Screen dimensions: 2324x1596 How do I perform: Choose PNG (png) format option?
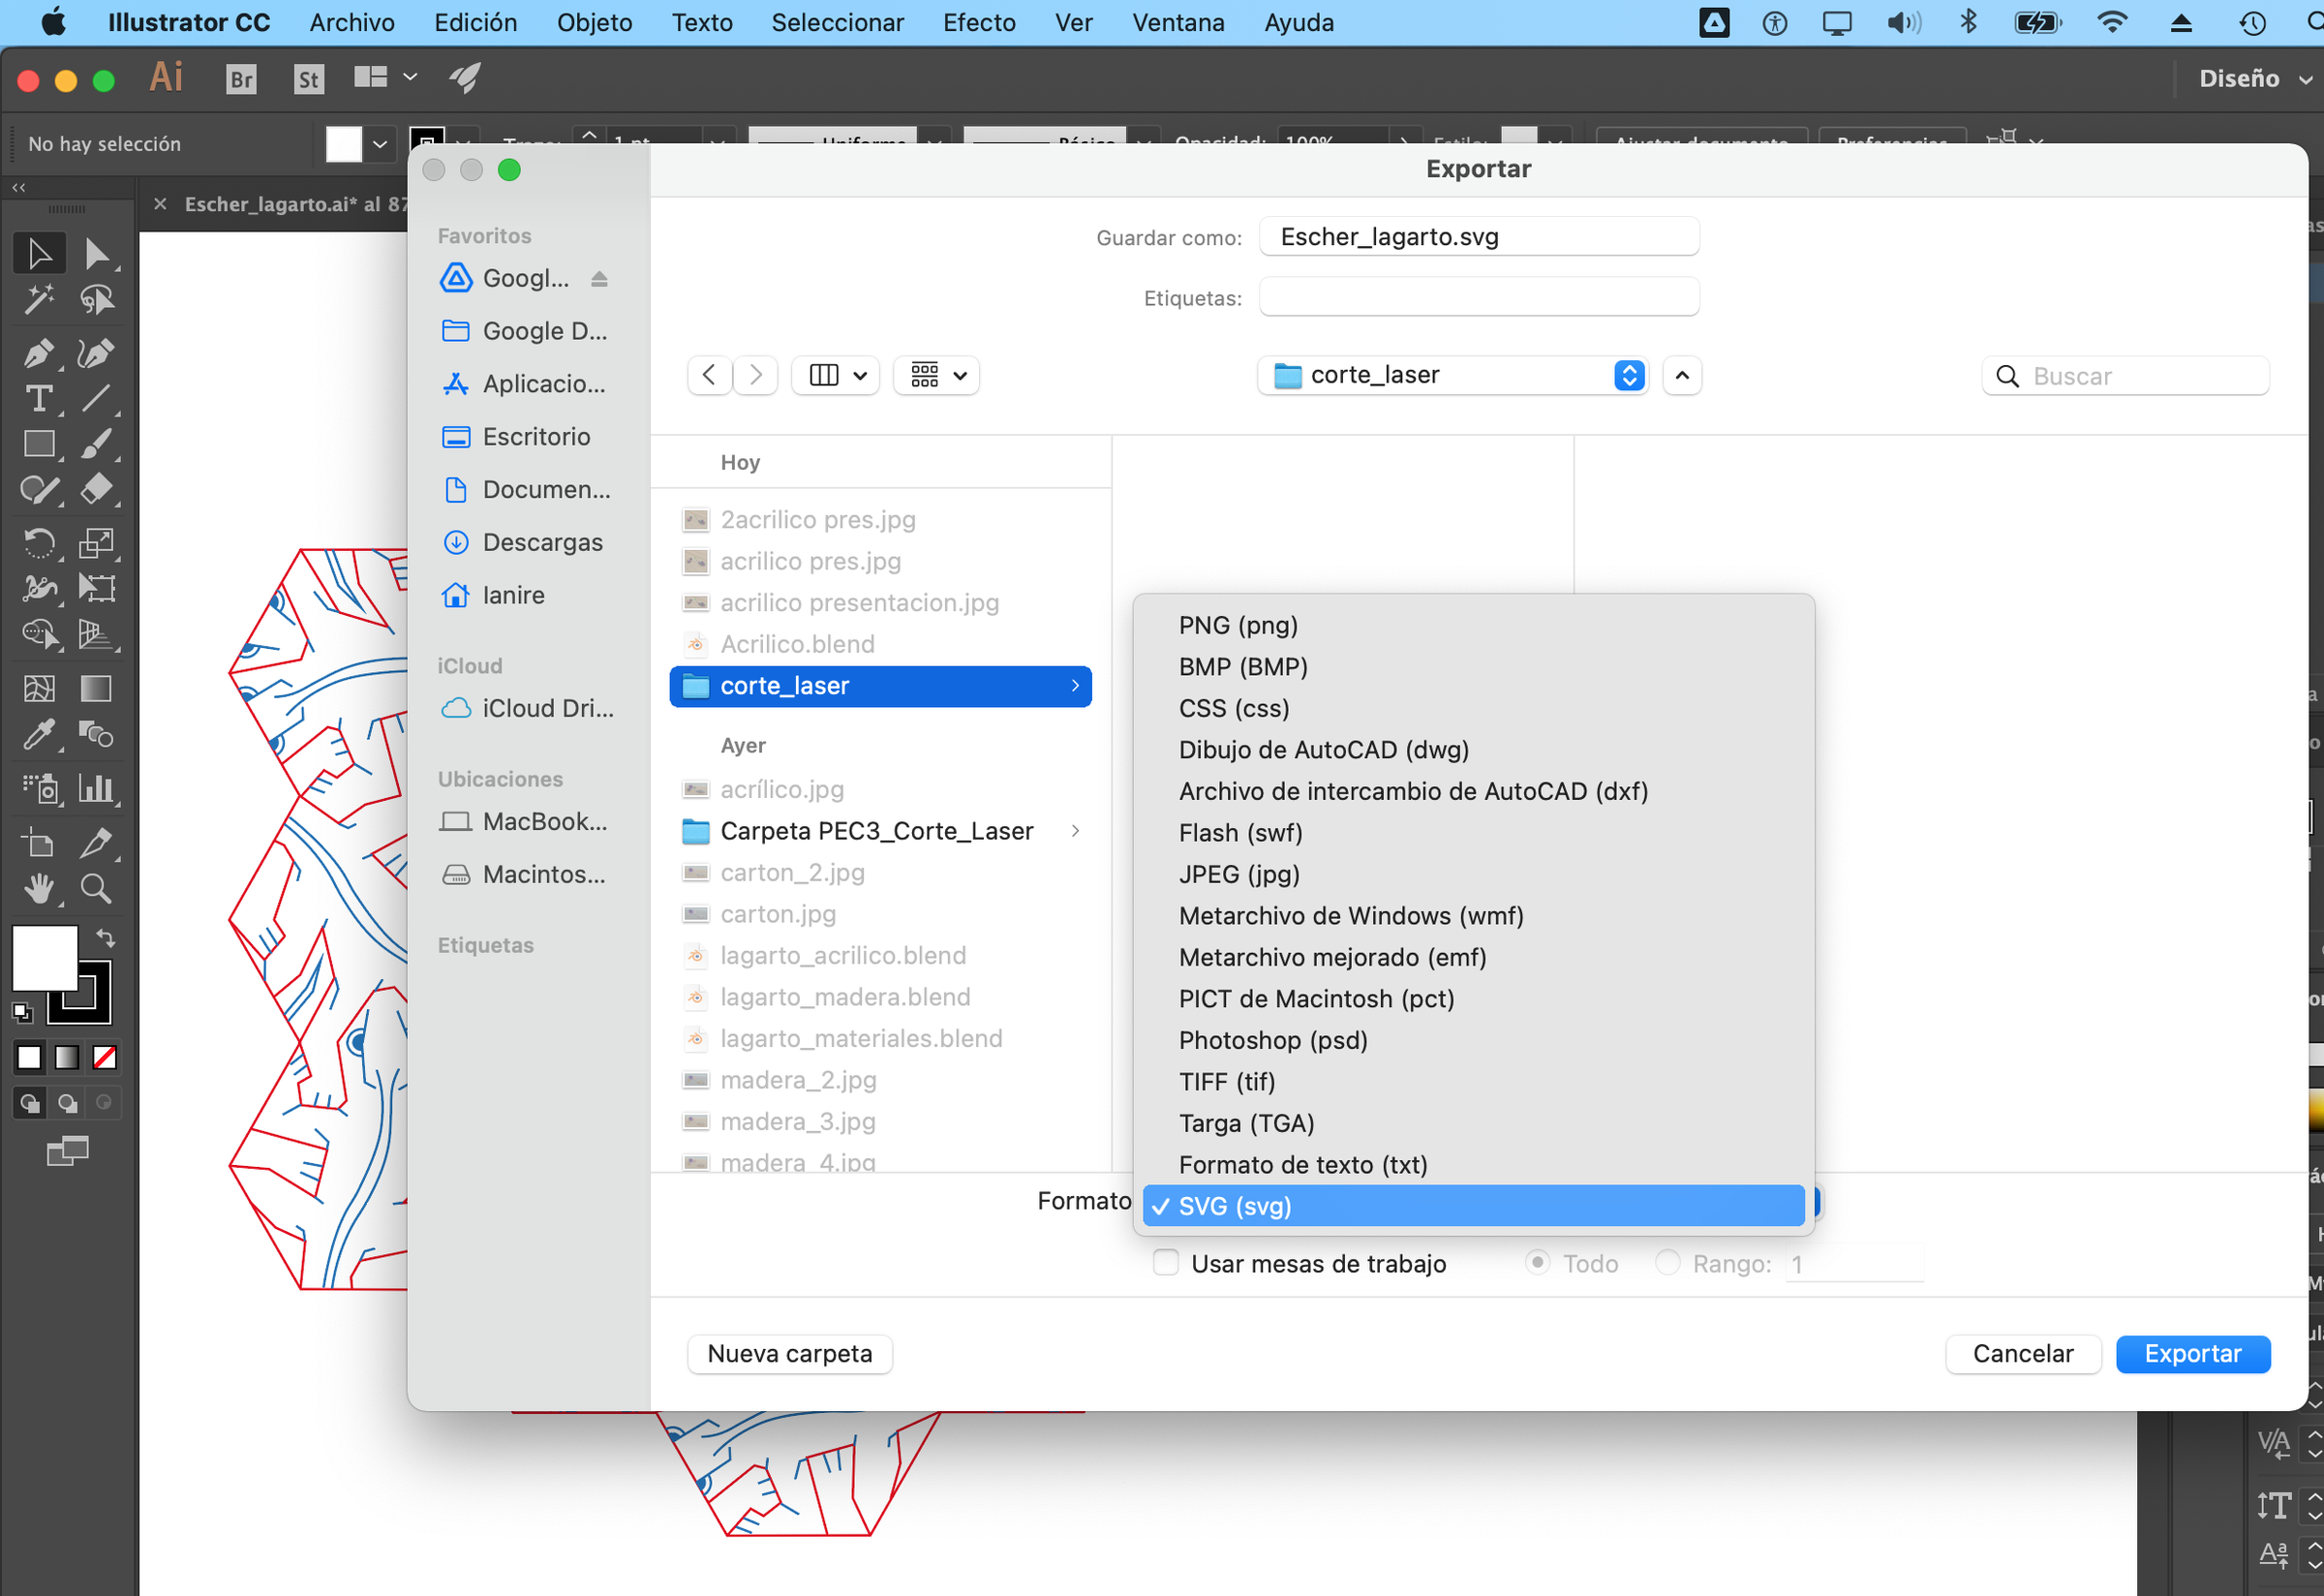(x=1474, y=625)
